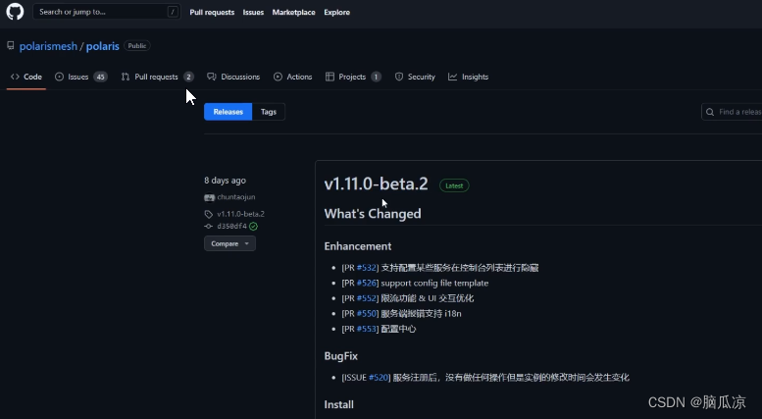The width and height of the screenshot is (762, 419).
Task: Click the Pull requests tab branch icon
Action: [x=126, y=77]
